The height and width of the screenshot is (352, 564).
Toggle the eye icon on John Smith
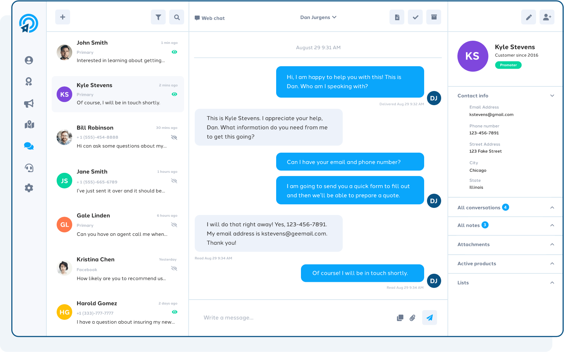(174, 52)
